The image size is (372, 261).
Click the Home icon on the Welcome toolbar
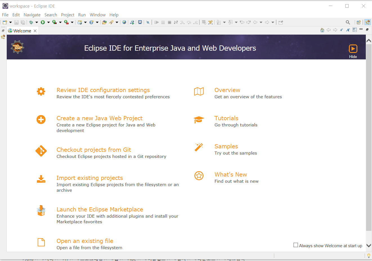(x=322, y=30)
